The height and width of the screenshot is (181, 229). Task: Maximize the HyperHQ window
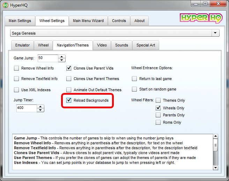coord(205,4)
